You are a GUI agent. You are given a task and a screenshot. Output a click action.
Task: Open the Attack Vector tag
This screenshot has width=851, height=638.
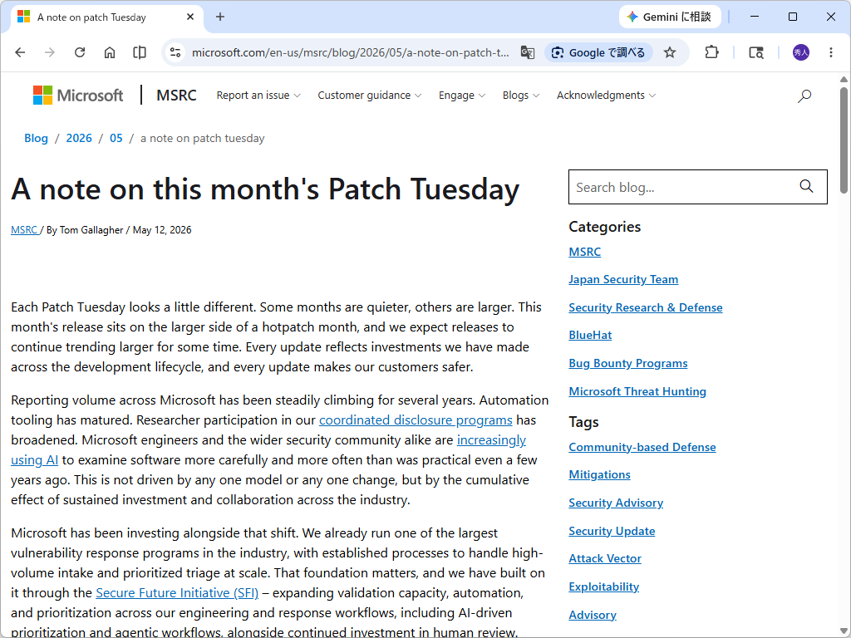click(x=605, y=559)
